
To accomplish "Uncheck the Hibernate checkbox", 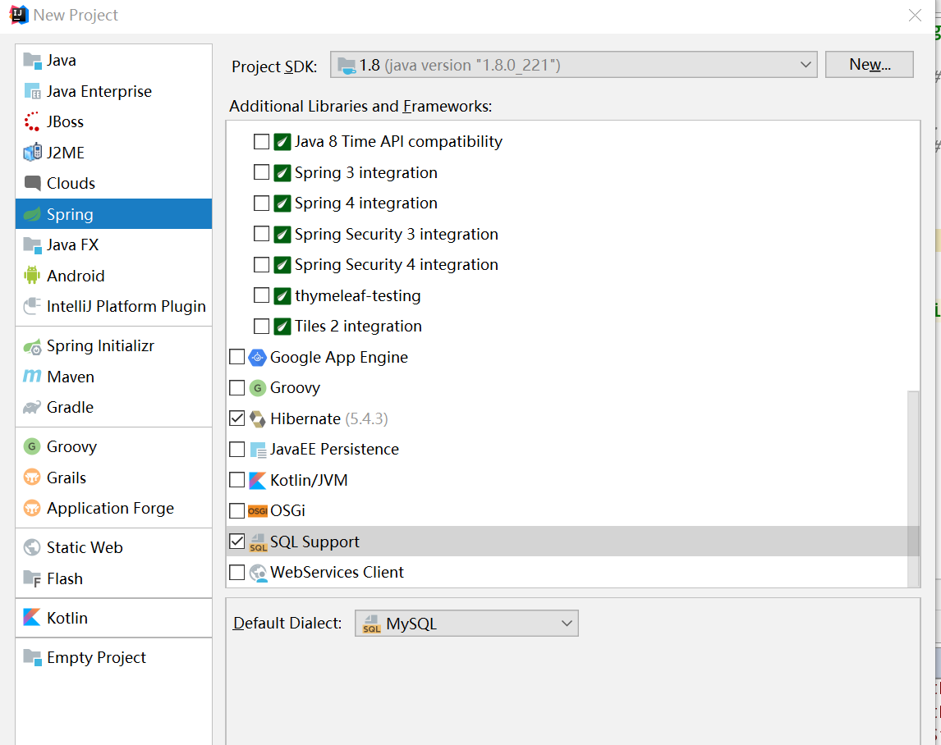I will pos(237,418).
